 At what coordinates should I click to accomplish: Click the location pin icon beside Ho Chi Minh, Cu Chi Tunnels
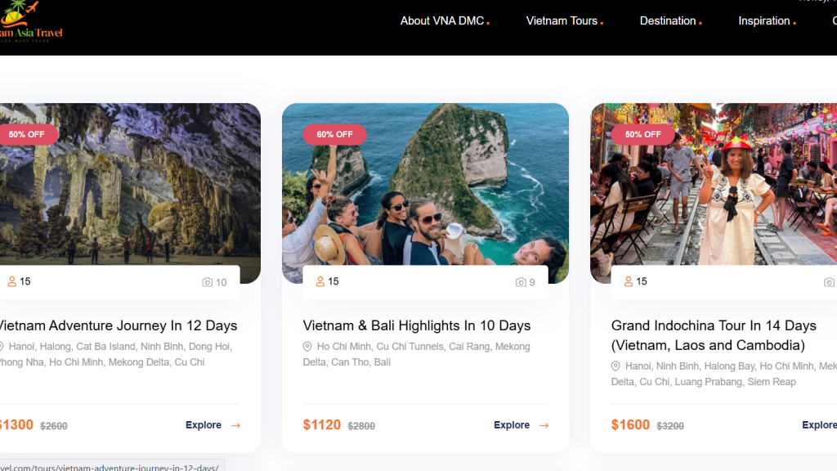pos(307,347)
